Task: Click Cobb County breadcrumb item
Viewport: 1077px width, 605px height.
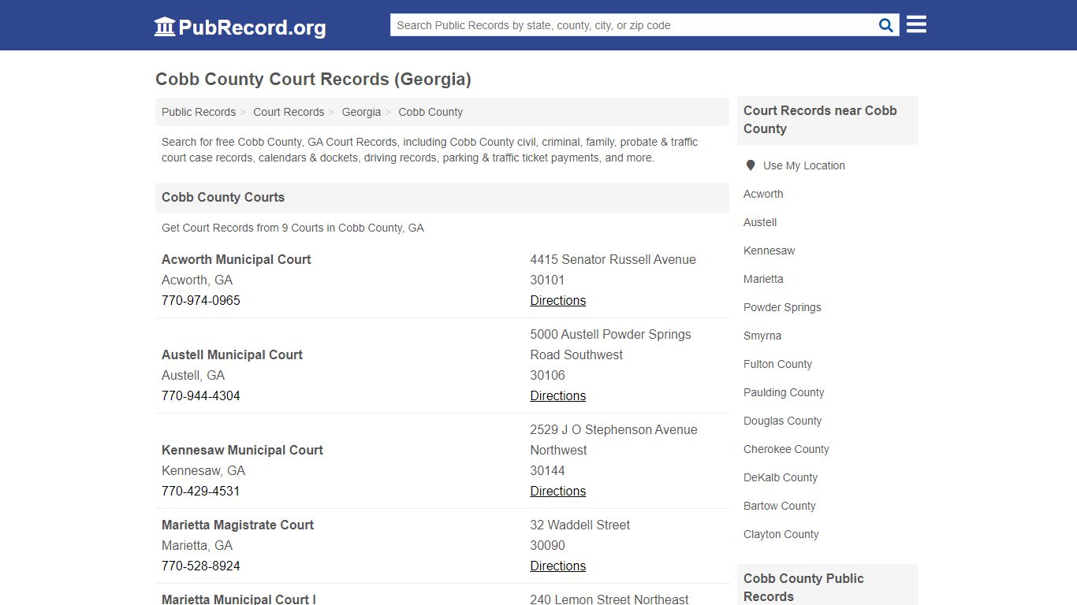Action: click(430, 112)
